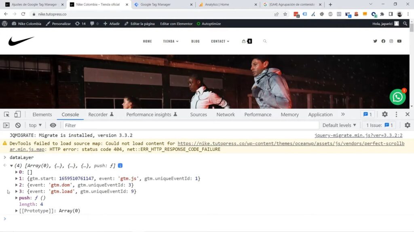Switch to the Console tab
The image size is (414, 232).
[x=70, y=114]
